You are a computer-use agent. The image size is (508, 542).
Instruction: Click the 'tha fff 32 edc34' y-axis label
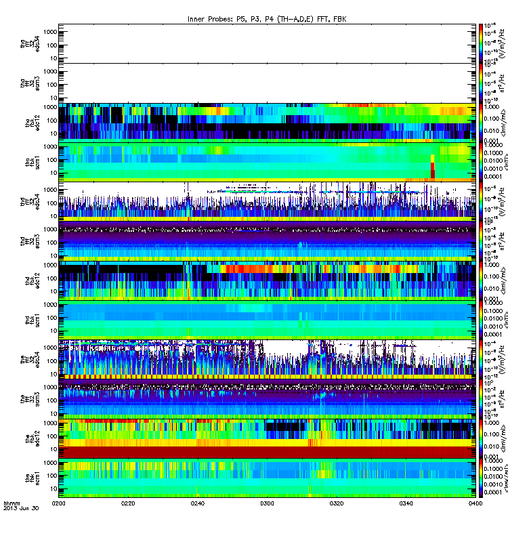(x=30, y=43)
